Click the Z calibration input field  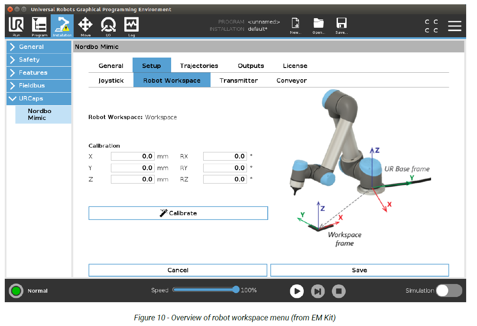133,179
